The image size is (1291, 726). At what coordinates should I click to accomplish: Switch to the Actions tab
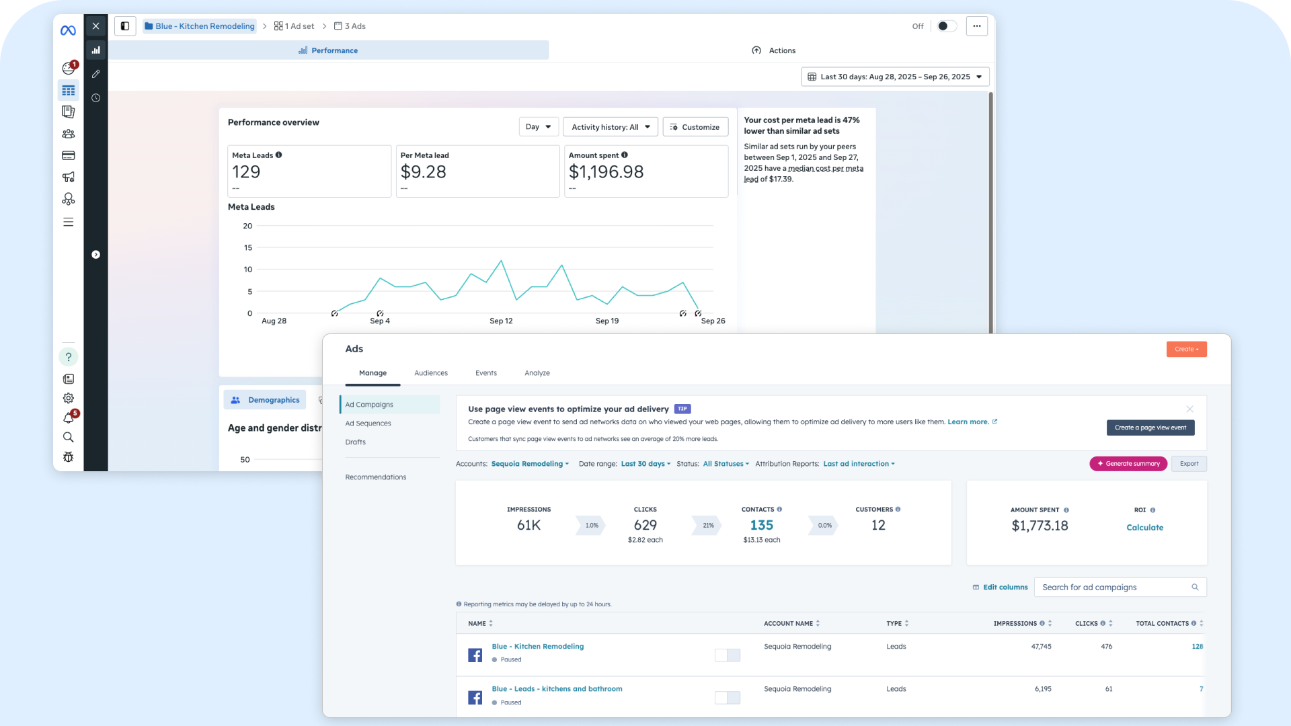[773, 50]
